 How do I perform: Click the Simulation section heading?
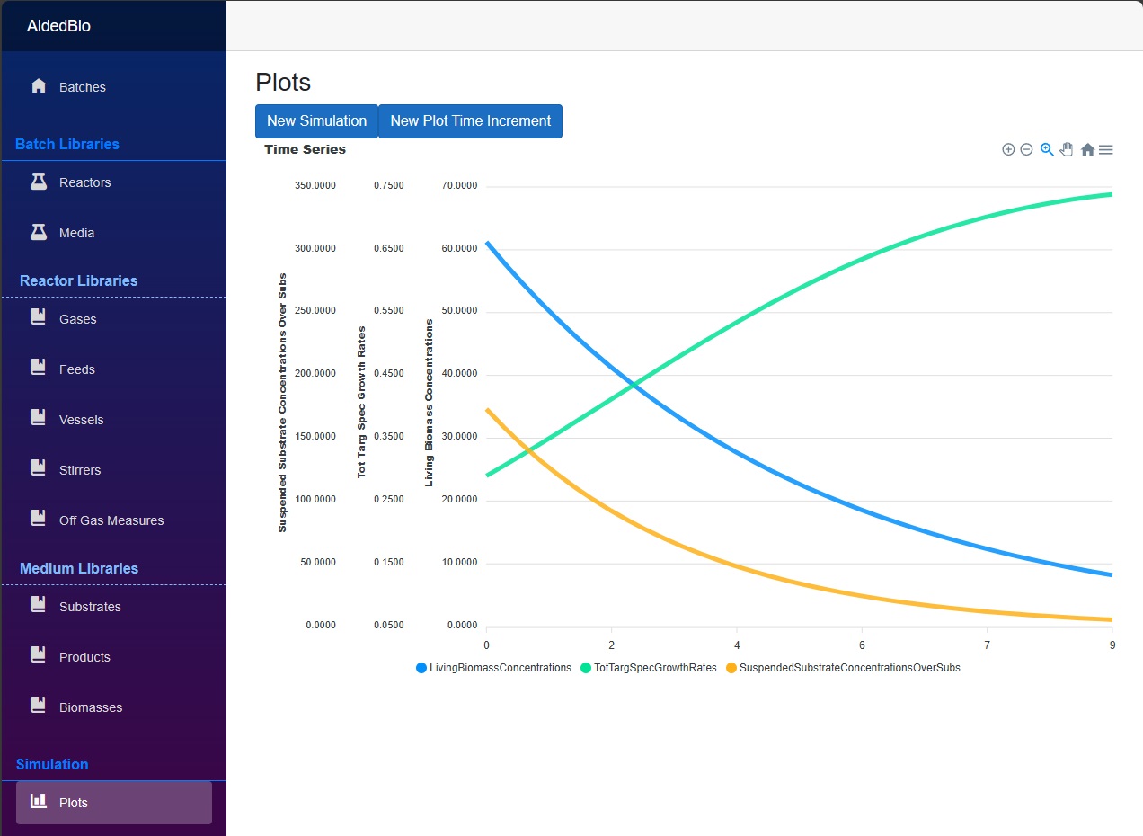point(52,764)
